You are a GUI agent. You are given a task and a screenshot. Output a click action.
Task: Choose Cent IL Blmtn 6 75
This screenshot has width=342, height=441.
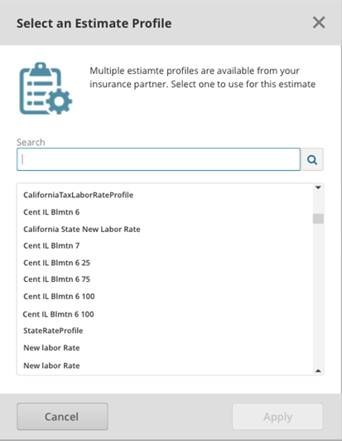[57, 279]
